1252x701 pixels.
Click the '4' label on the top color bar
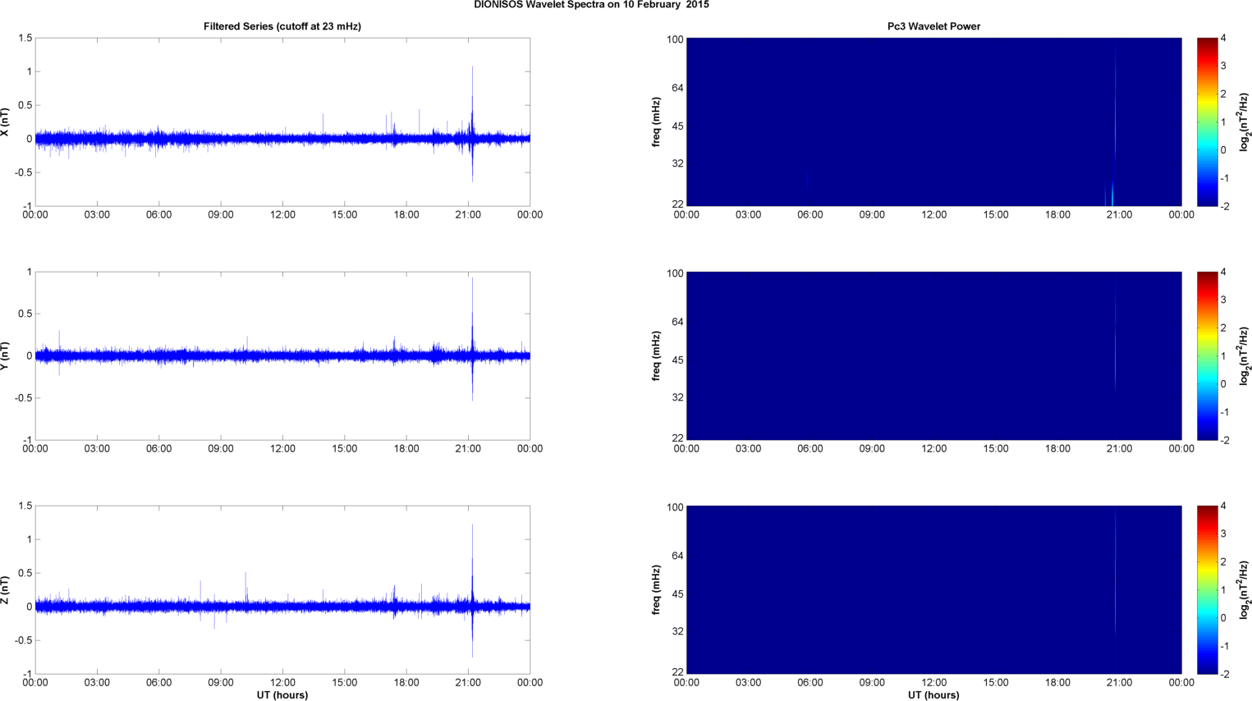coord(1223,38)
